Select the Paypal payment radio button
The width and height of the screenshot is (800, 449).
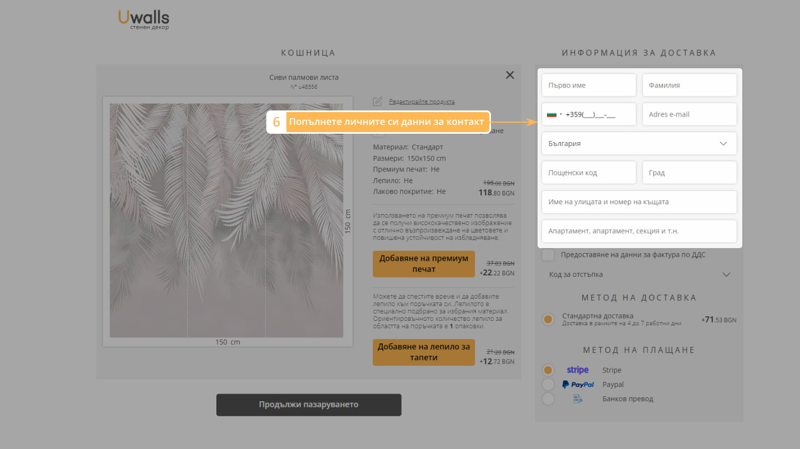point(548,385)
